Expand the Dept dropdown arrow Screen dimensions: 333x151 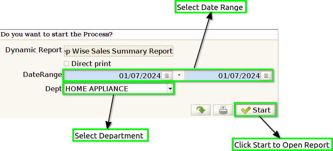[x=170, y=89]
